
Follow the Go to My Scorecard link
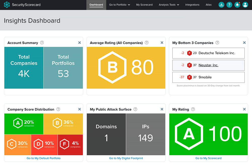[x=208, y=158]
